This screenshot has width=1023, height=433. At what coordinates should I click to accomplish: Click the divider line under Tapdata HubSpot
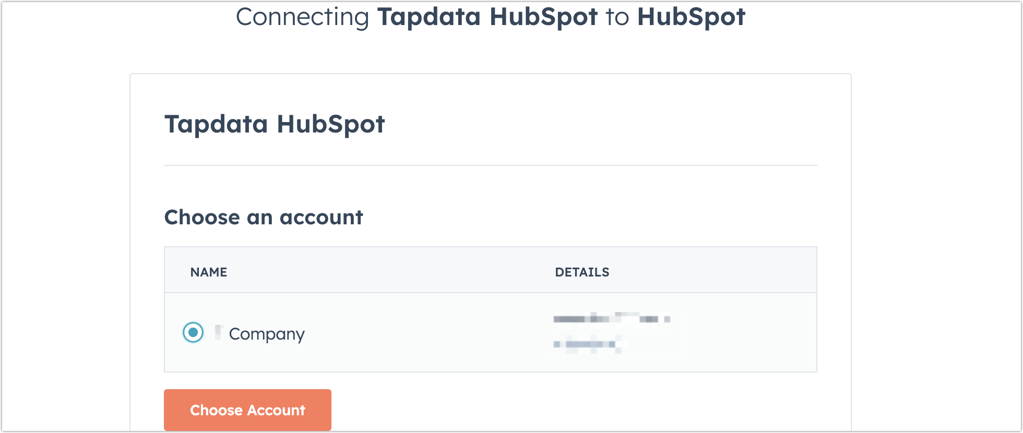[491, 165]
